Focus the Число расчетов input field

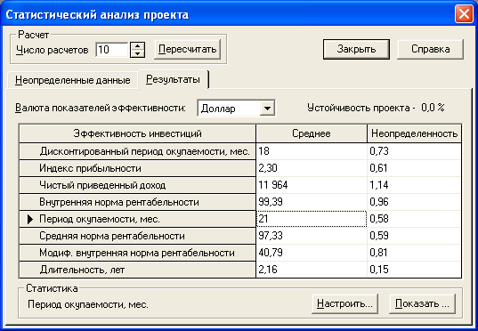pos(111,49)
